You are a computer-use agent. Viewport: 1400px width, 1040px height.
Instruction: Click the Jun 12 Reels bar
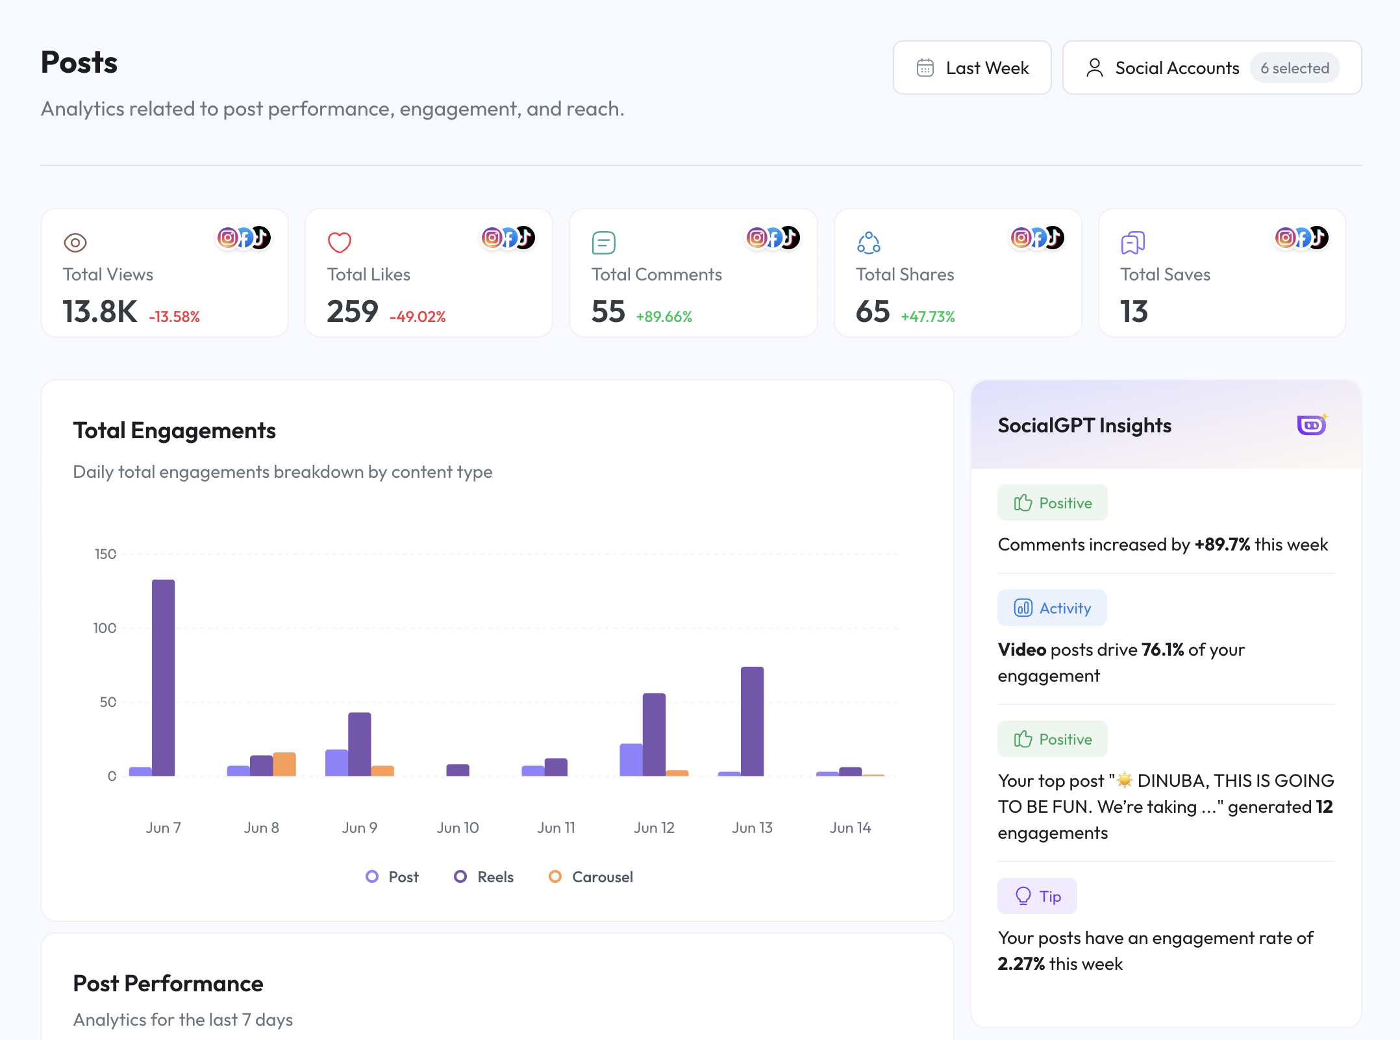(x=654, y=734)
